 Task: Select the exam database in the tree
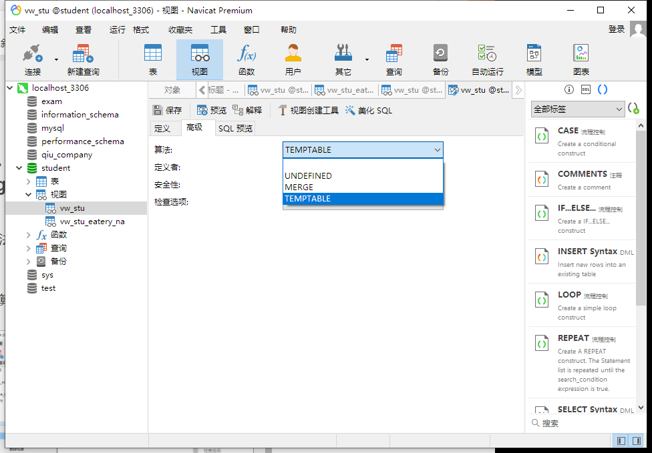click(51, 101)
